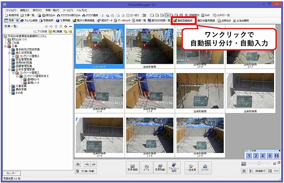Viewport: 284px width, 183px height.
Task: Click the 写真情報 button below thumbnails
Action: click(133, 167)
